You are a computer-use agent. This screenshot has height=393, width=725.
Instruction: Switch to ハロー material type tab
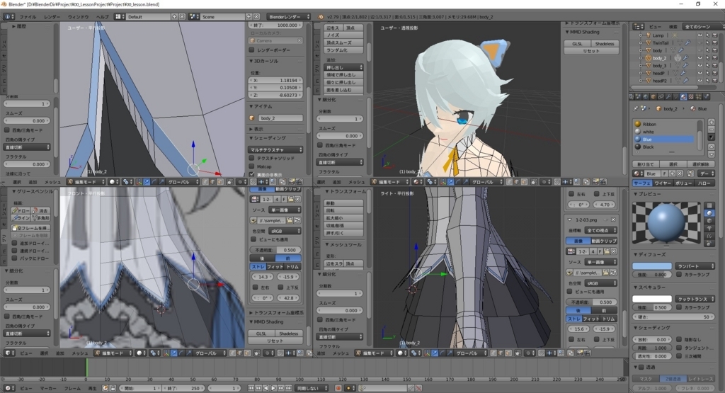coord(704,183)
